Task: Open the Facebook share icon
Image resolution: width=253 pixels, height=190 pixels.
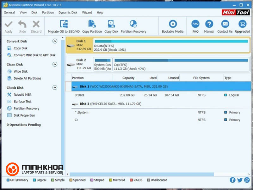Action: [x=232, y=180]
